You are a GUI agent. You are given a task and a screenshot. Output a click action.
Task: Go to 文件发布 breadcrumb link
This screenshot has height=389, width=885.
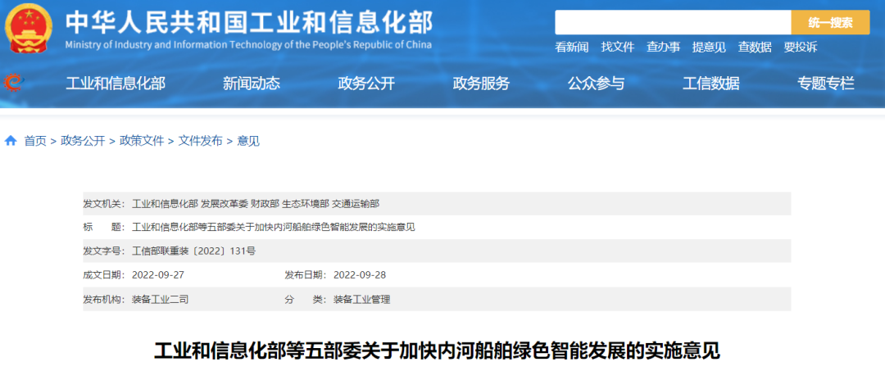click(x=201, y=141)
